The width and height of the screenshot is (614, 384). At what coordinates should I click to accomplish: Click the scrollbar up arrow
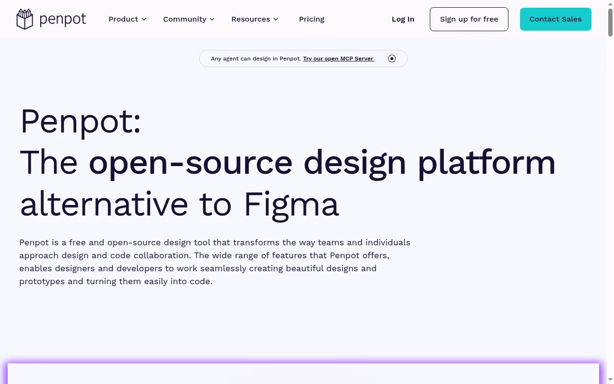tap(610, 3)
